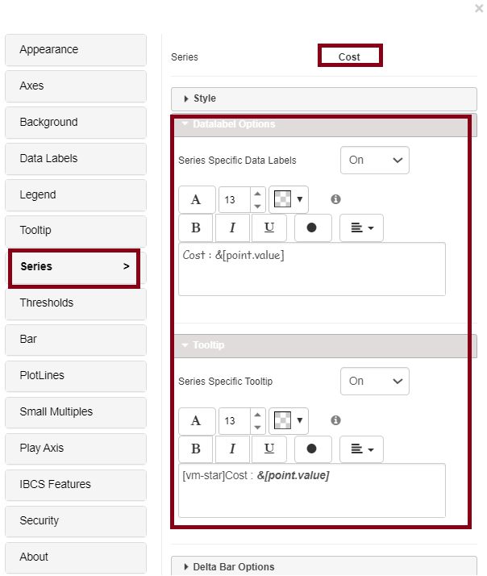Open Series Specific Data Labels On dropdown
This screenshot has width=487, height=576.
pyautogui.click(x=374, y=160)
